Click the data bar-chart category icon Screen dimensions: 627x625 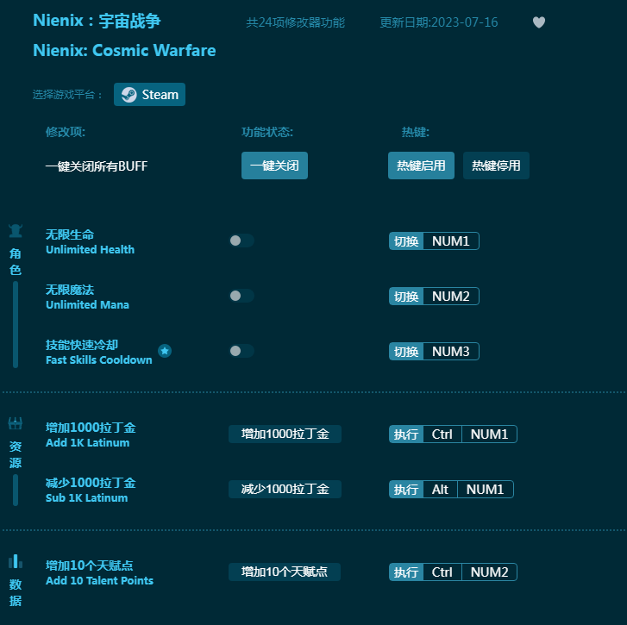coord(16,561)
